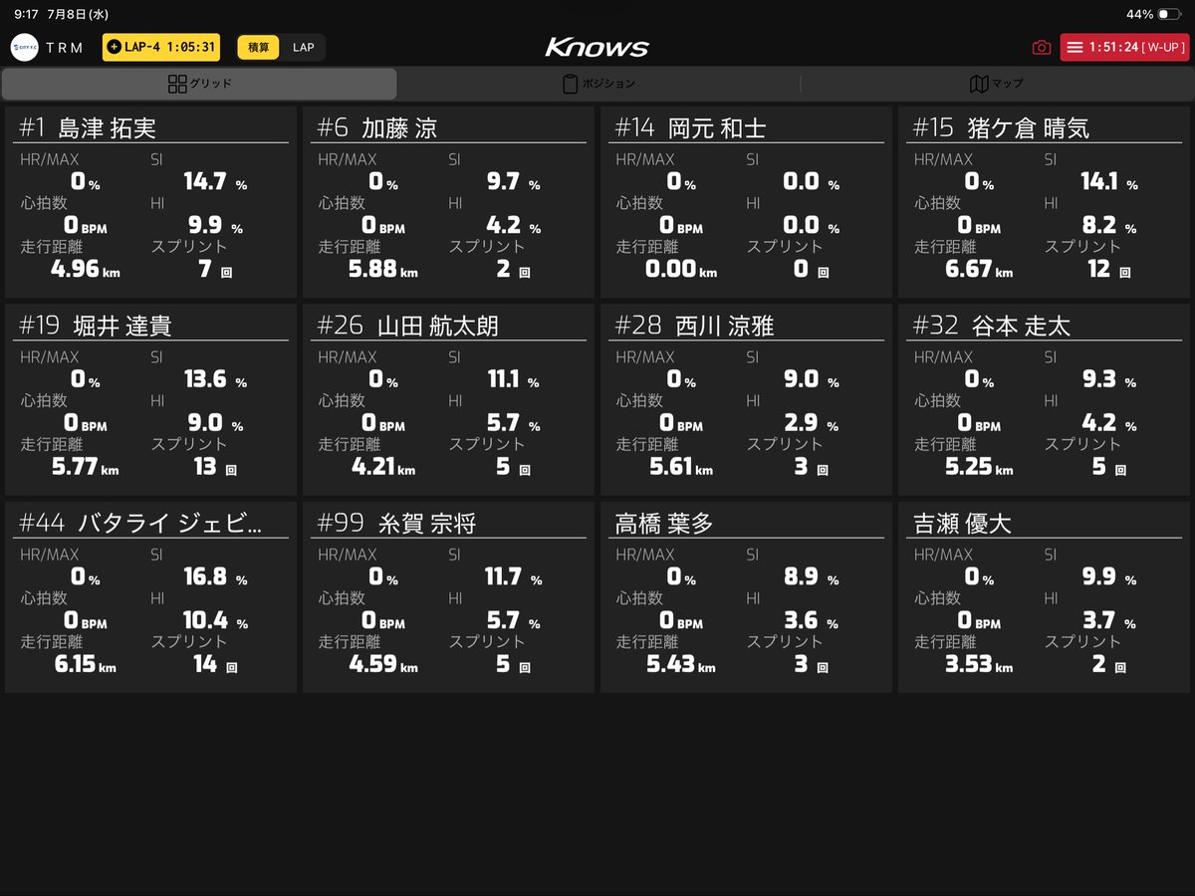Viewport: 1195px width, 896px height.
Task: Open player card #19 堀井 達貴
Action: point(151,399)
